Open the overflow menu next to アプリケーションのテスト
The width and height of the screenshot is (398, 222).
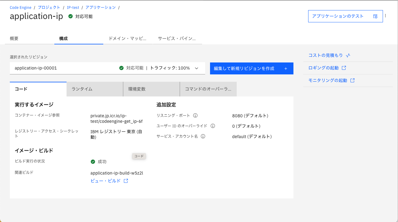[385, 16]
